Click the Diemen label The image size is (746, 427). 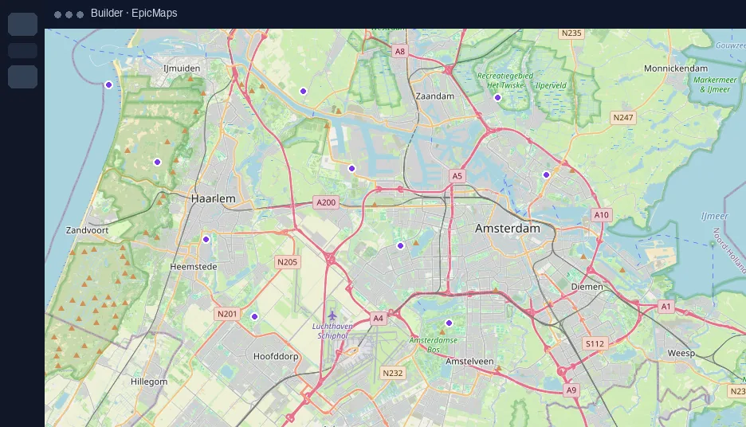pyautogui.click(x=587, y=287)
